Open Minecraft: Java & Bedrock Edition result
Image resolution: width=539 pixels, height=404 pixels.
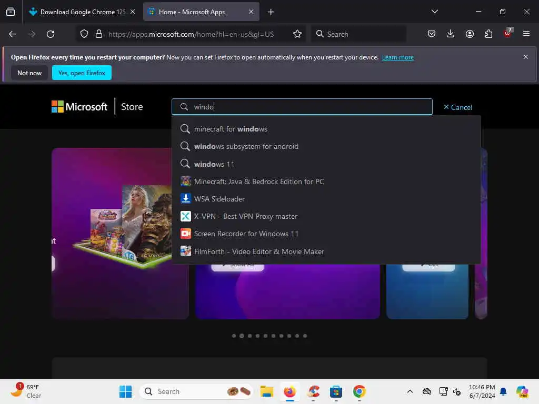(x=326, y=181)
